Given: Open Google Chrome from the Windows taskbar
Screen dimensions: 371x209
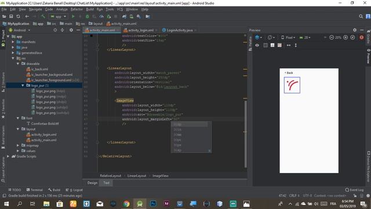Looking at the screenshot, I should point(126,204).
